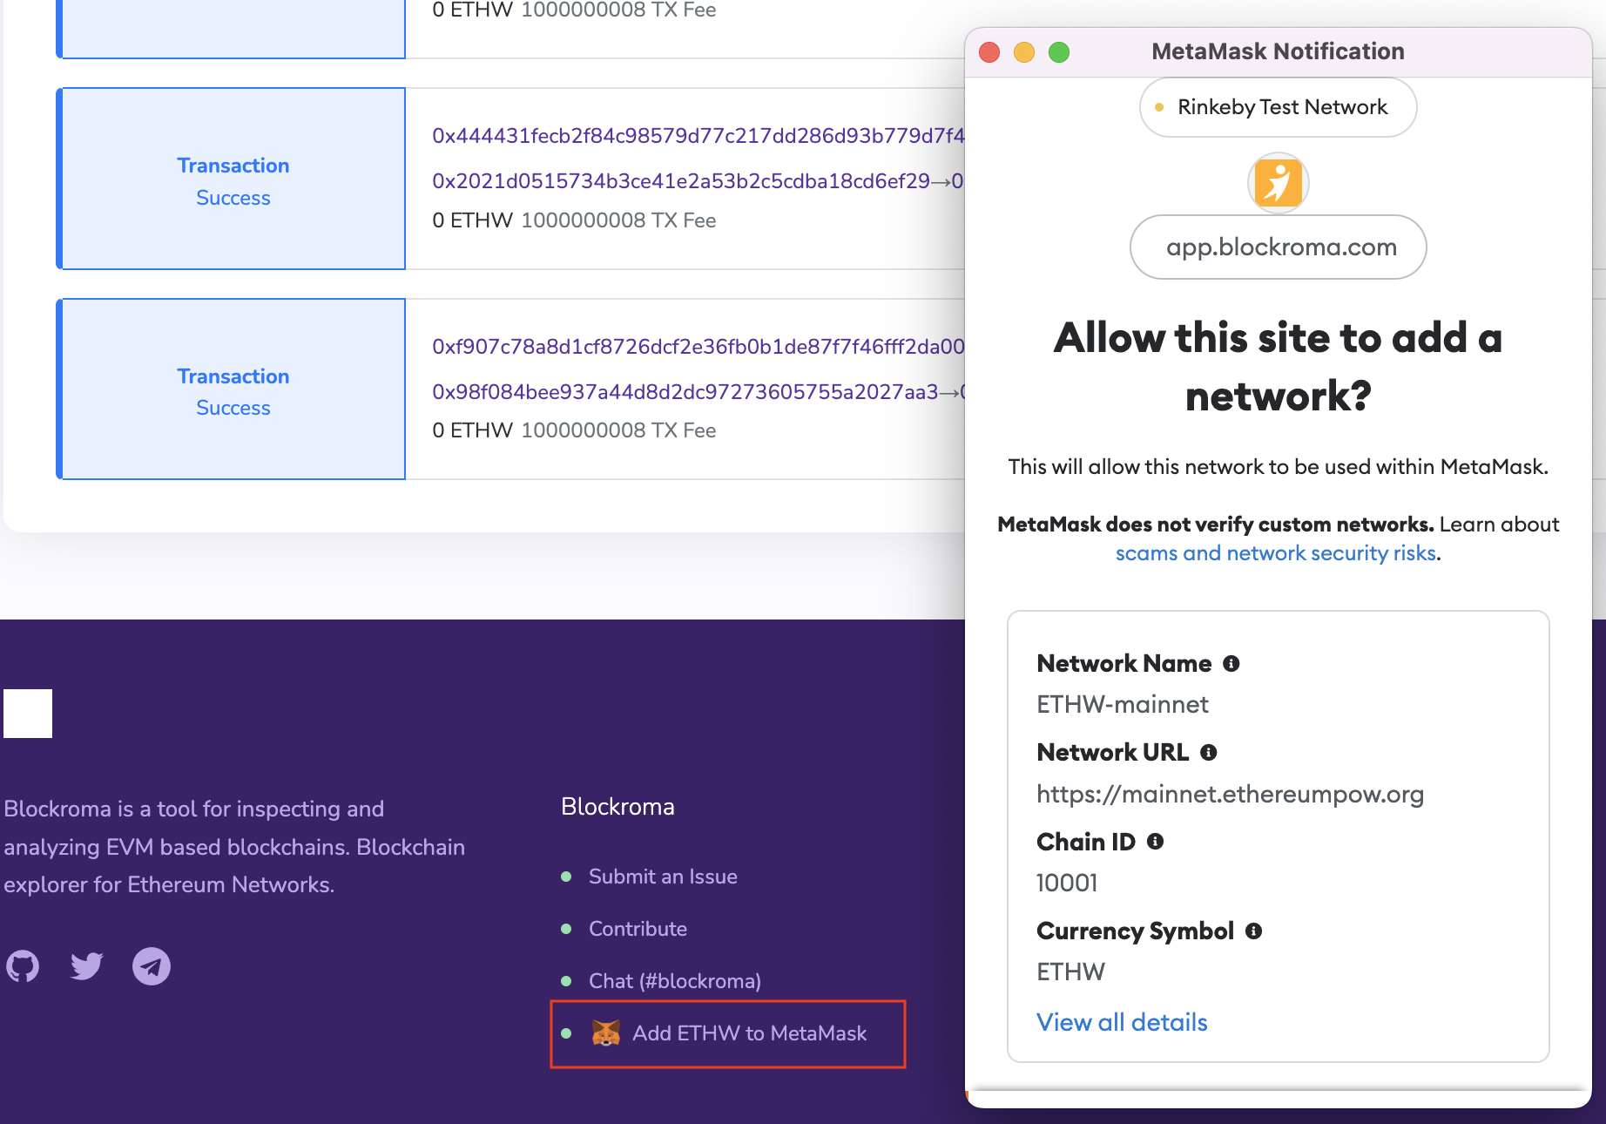Click the info icon beside Chain ID
Viewport: 1606px width, 1124px height.
[x=1156, y=842]
